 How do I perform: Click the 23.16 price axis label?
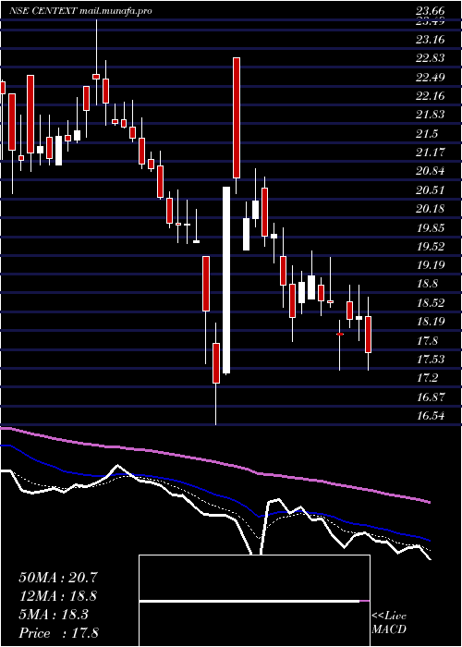point(431,40)
